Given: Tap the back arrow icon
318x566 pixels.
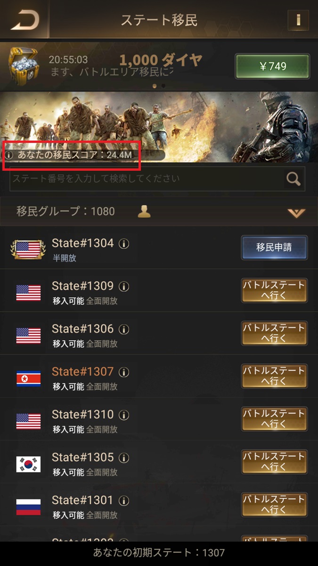Looking at the screenshot, I should (24, 19).
